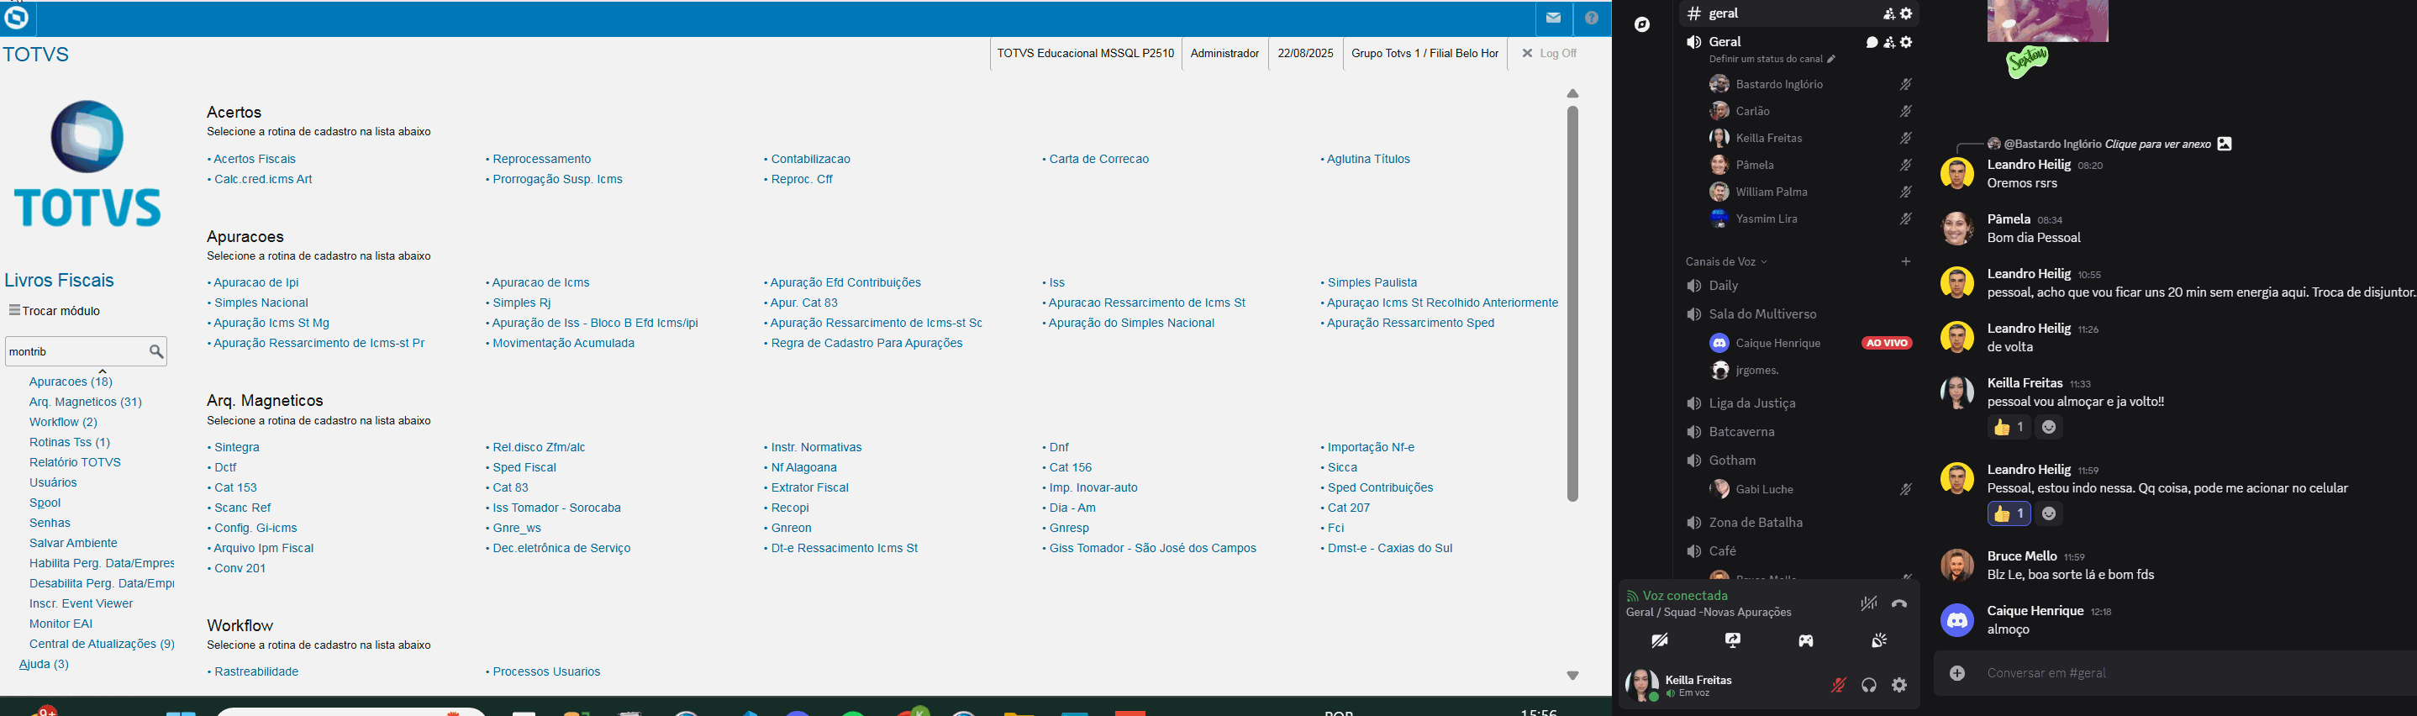
Task: Expand Arq. Magneticos (31) in the side menu
Action: click(86, 402)
